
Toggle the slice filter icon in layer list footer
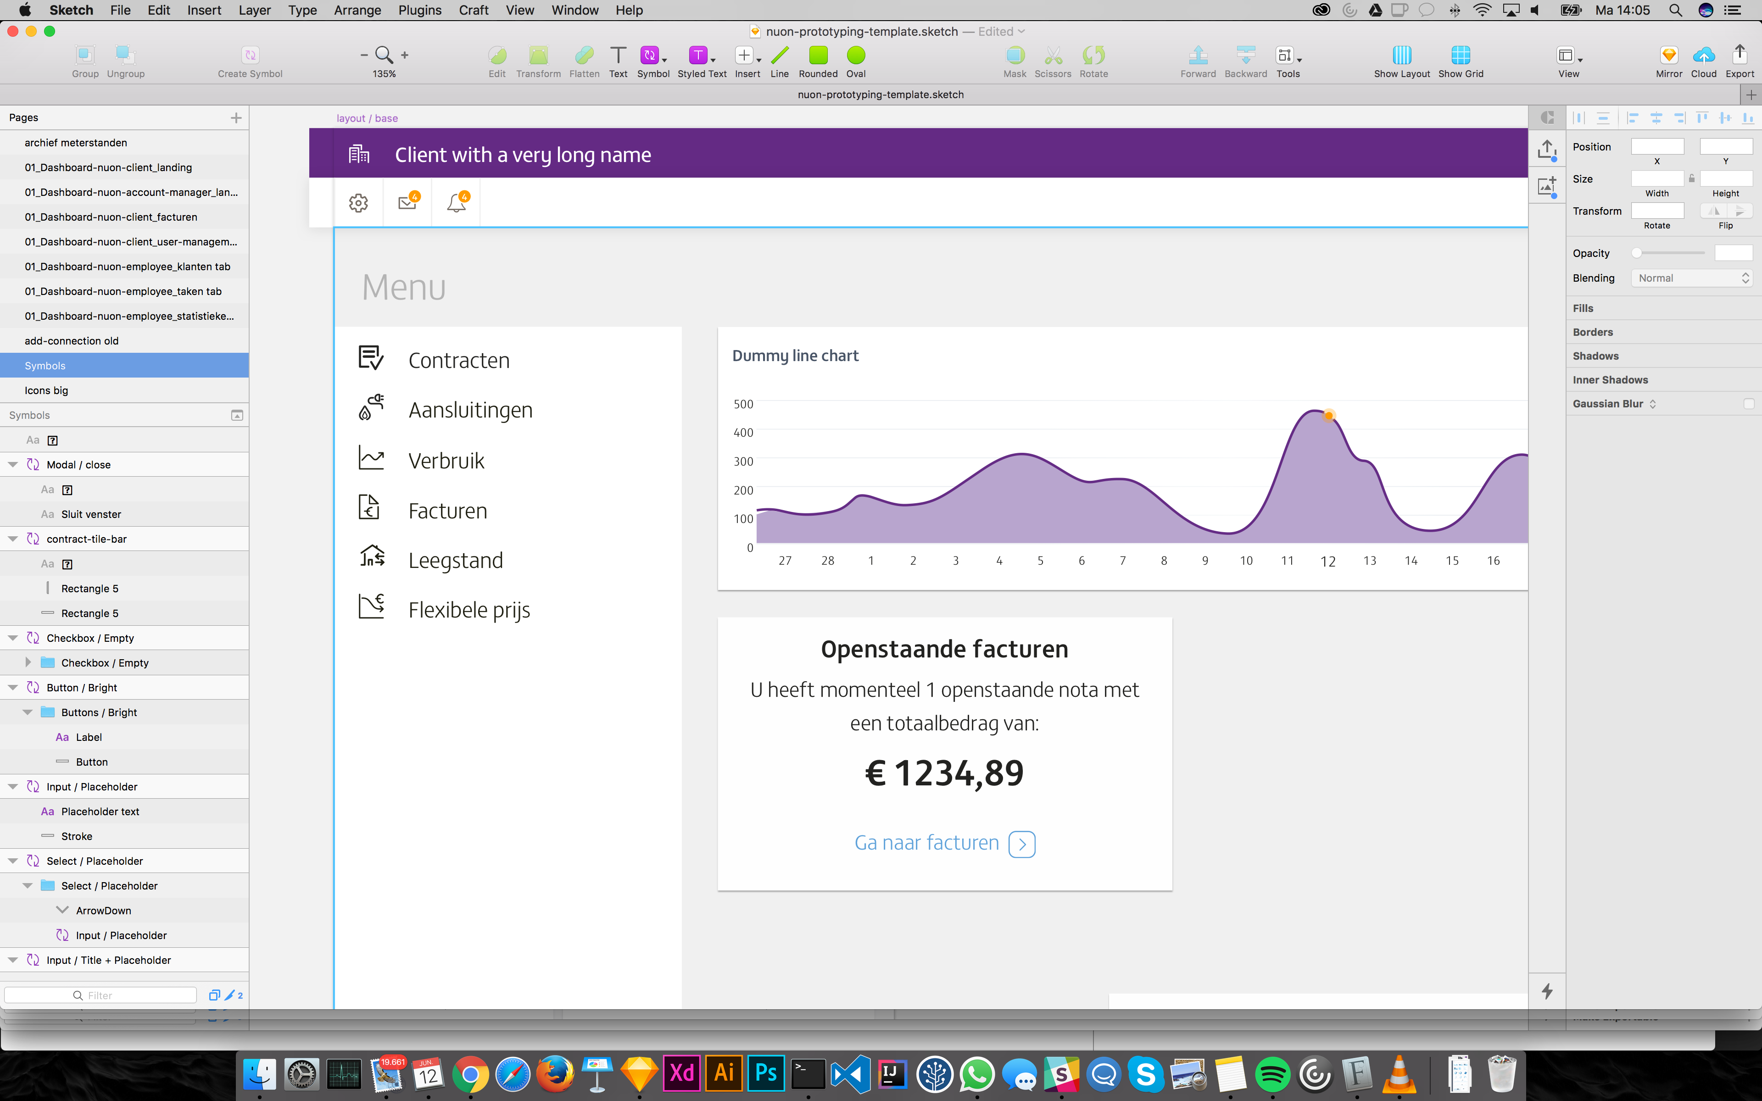(x=230, y=995)
